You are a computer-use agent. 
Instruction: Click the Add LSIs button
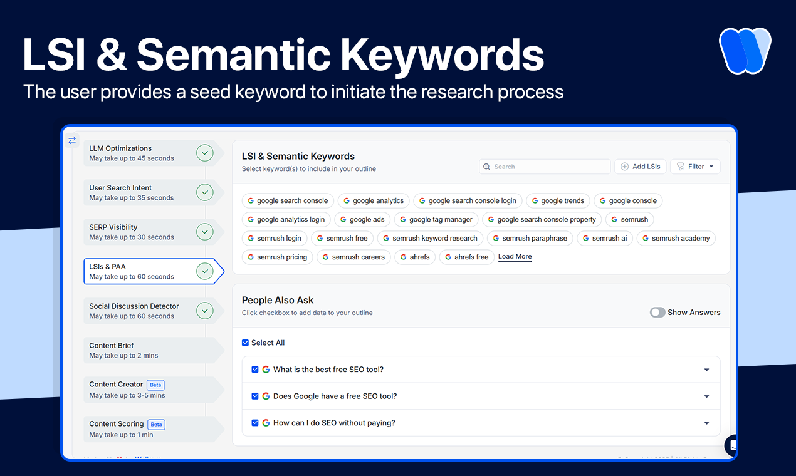[641, 167]
